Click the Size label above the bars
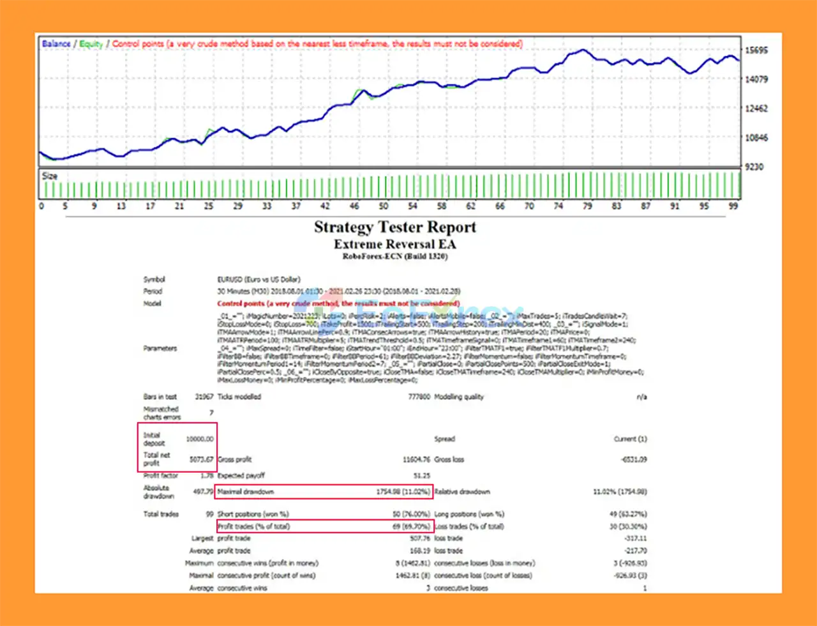This screenshot has width=817, height=626. (x=51, y=176)
